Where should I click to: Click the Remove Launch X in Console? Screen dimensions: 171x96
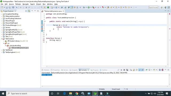(x=124, y=70)
